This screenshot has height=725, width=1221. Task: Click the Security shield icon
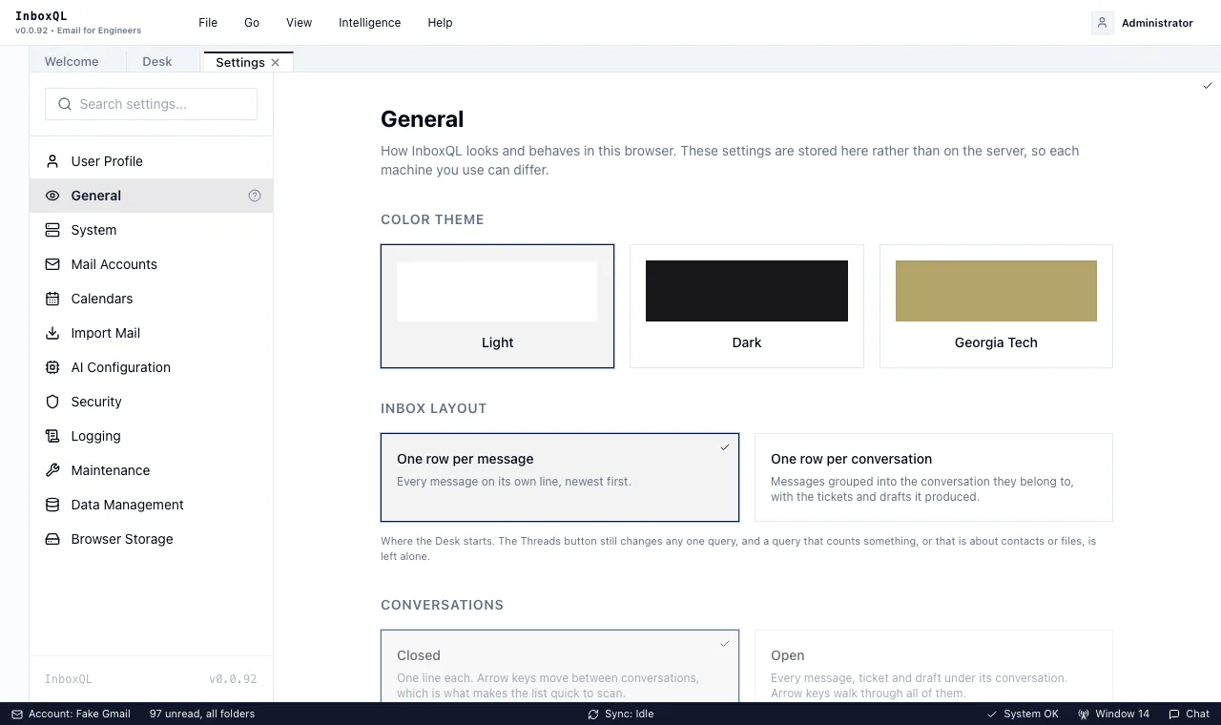tap(52, 402)
